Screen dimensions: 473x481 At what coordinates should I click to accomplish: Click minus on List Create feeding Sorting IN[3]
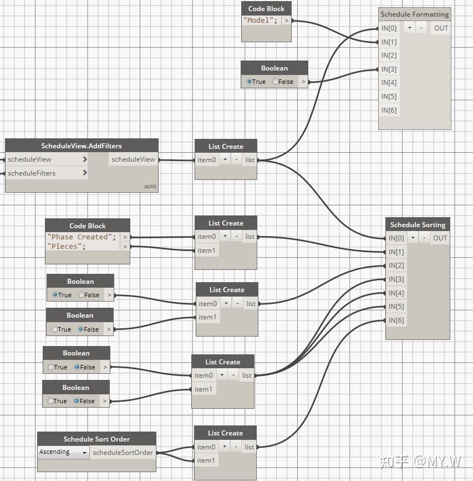click(x=233, y=375)
